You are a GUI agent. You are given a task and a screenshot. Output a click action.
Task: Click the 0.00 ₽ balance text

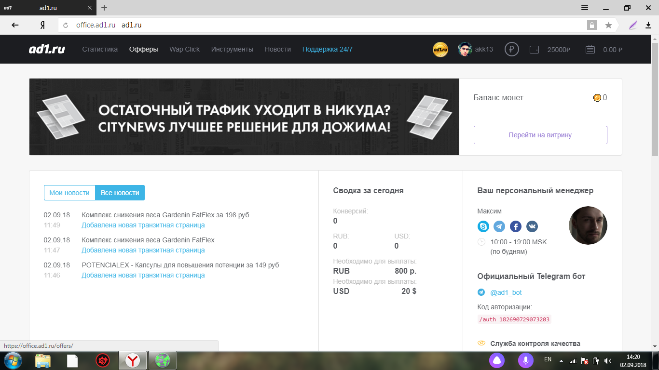(613, 49)
